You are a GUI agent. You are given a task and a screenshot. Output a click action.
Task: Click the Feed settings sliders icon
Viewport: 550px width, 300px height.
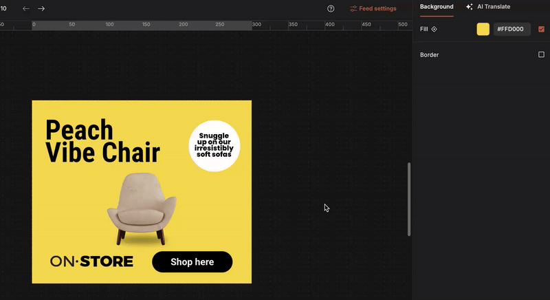coord(353,9)
